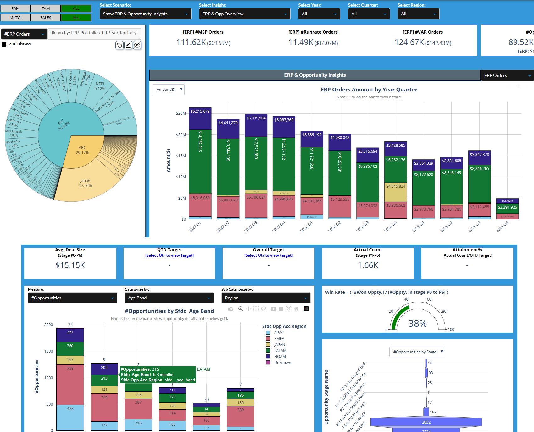Viewport: 534px width, 432px height.
Task: Select the pan tool on the Age Band chart
Action: [x=248, y=309]
